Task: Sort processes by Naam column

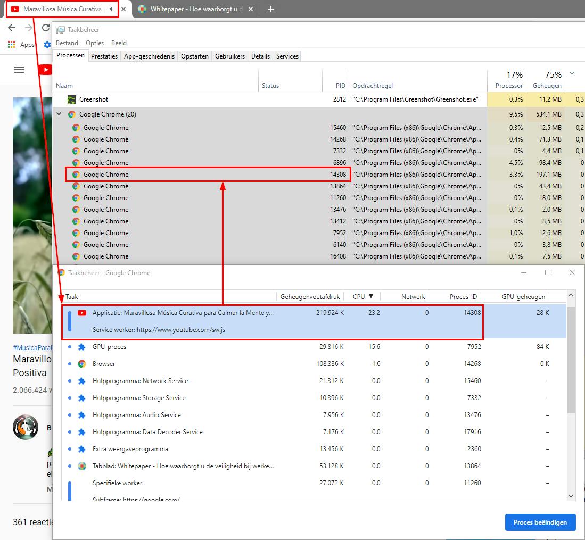Action: tap(155, 86)
